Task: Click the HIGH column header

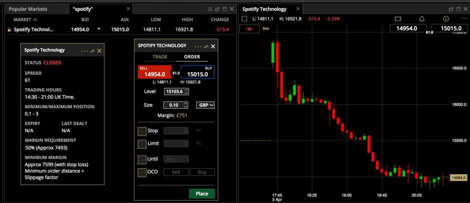Action: 187,20
